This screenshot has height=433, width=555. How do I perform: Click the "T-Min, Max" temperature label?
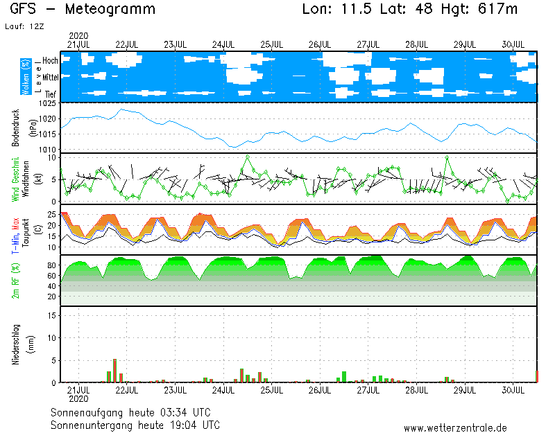[15, 236]
